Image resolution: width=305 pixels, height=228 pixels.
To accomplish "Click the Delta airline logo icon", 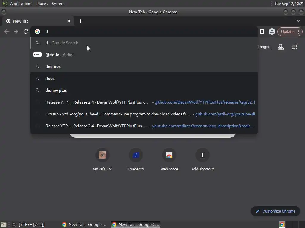I will coord(38,55).
